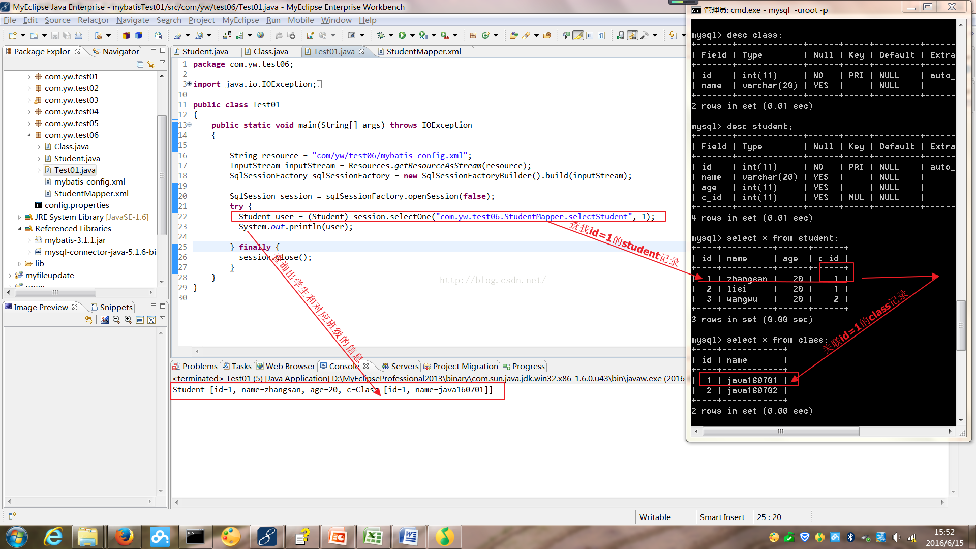Collapse the Referenced Libraries tree node
This screenshot has width=976, height=549.
click(x=19, y=229)
